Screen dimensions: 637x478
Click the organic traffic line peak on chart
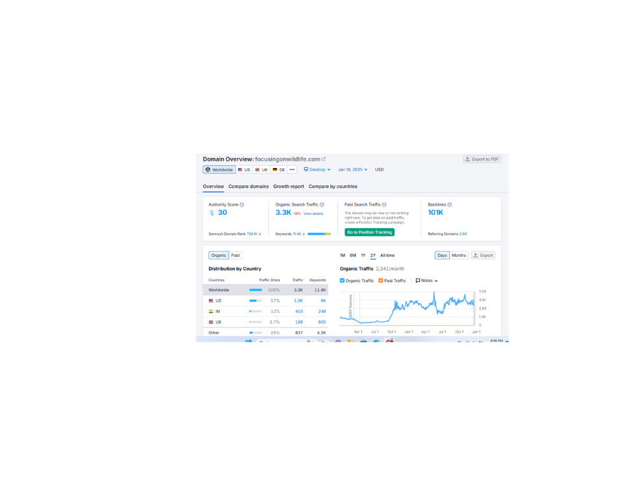(434, 293)
